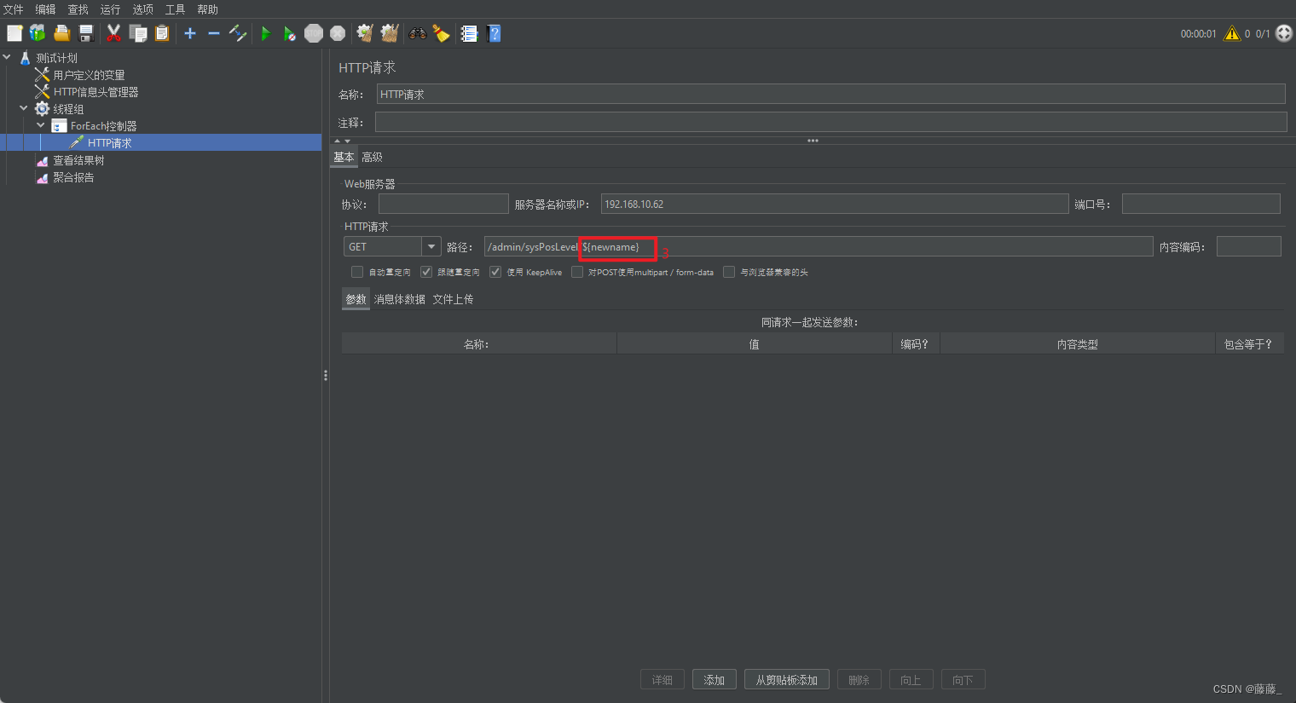Click the Start no pauses icon
The image size is (1296, 703).
pos(290,33)
